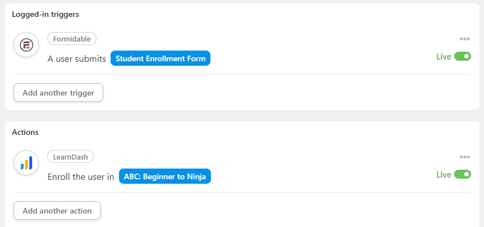Image resolution: width=484 pixels, height=227 pixels.
Task: Disable the Live switch on the LearnDash action
Action: [463, 174]
